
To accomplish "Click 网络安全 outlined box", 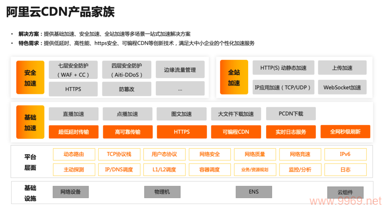I will point(209,154).
